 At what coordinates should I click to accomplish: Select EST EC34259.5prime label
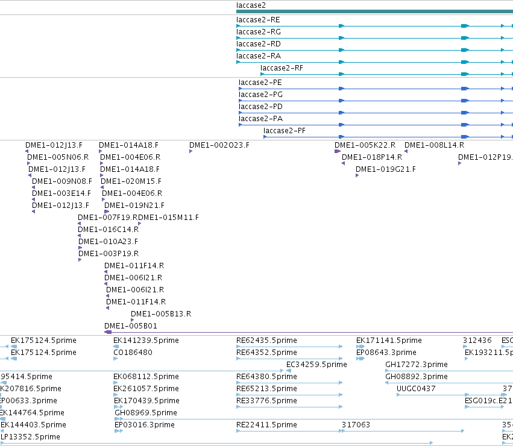pyautogui.click(x=316, y=365)
